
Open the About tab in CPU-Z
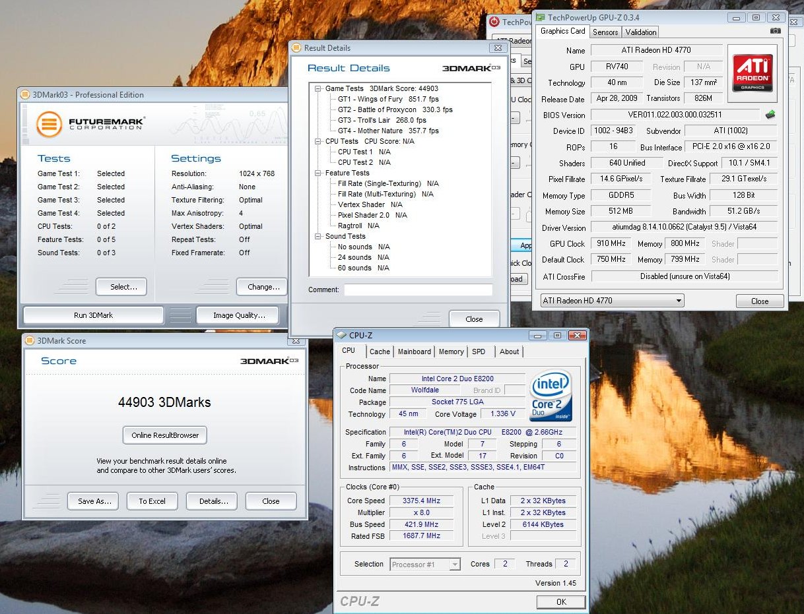[509, 352]
